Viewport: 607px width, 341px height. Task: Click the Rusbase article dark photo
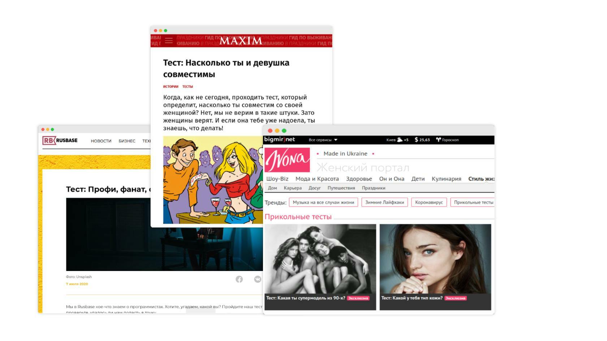point(164,235)
